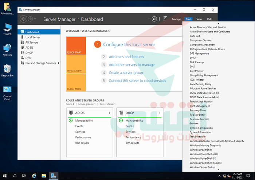The image size is (255, 180).
Task: Choose Windows PowerShell ISE (x86)
Action: [x=206, y=163]
